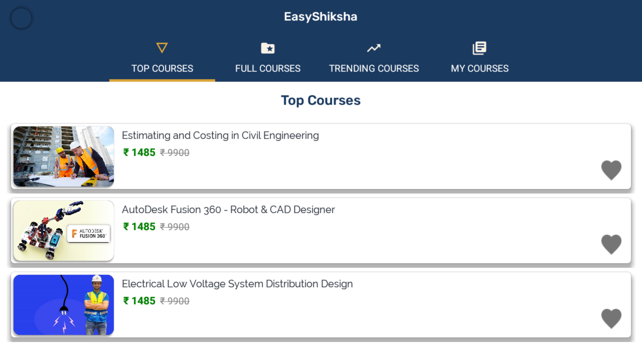Select the Top Courses filter icon
The width and height of the screenshot is (642, 361).
(x=162, y=48)
